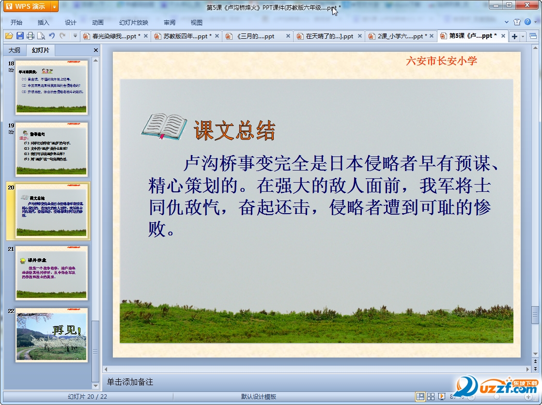
Task: Redo the last action
Action: click(62, 36)
